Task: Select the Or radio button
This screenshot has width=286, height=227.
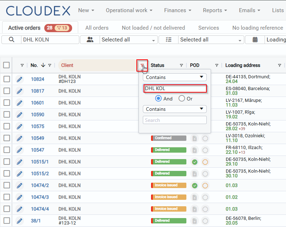Action: 182,99
